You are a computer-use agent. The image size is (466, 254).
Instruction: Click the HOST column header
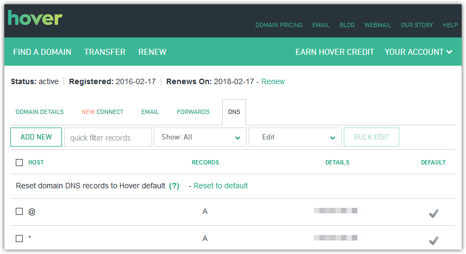tap(36, 162)
